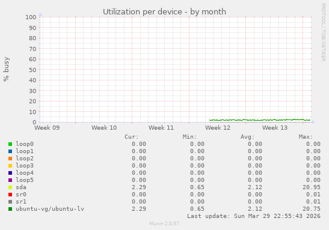Click the 'Munin 2.0.57' footer text
The height and width of the screenshot is (230, 329).
(x=164, y=223)
